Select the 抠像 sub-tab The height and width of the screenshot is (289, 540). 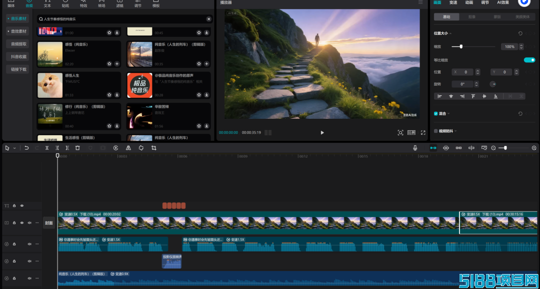[472, 17]
